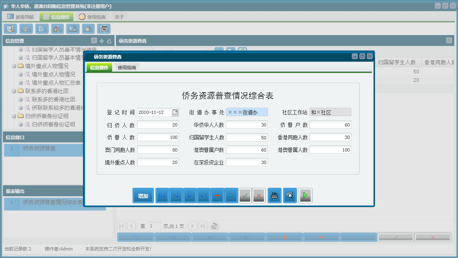The height and width of the screenshot is (258, 458).
Task: Click the search/preview icon in the dialog toolbar
Action: coord(290,195)
